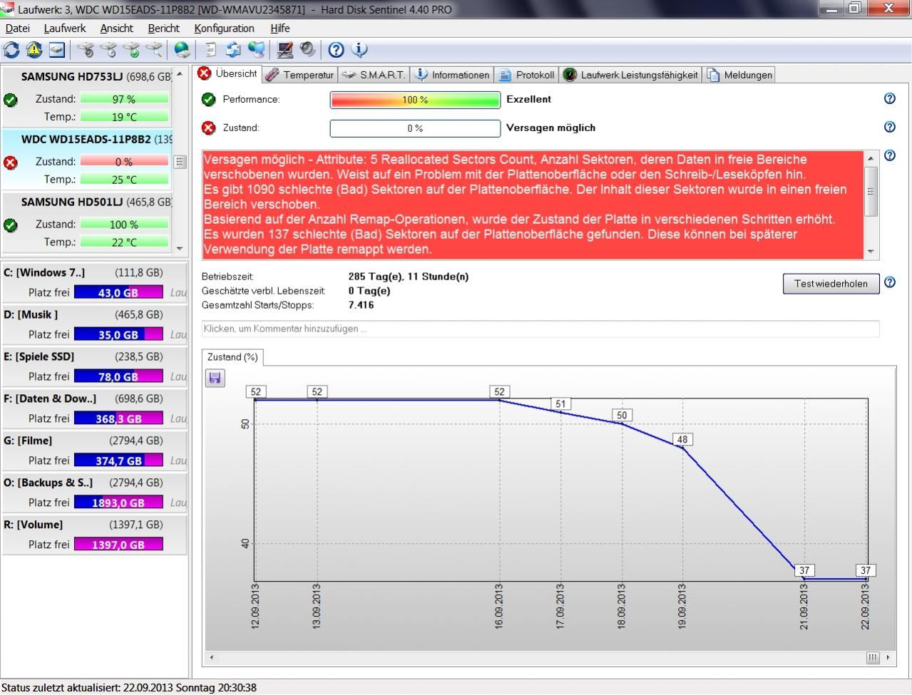Click the drive list scroll down arrow

[180, 248]
